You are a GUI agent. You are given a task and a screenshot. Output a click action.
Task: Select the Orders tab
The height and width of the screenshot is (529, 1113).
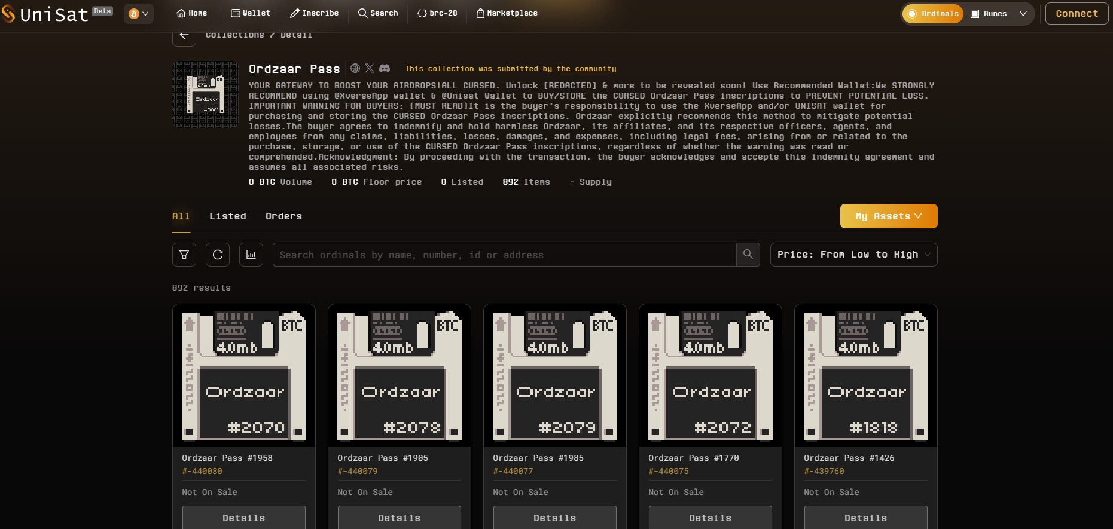[x=283, y=216]
